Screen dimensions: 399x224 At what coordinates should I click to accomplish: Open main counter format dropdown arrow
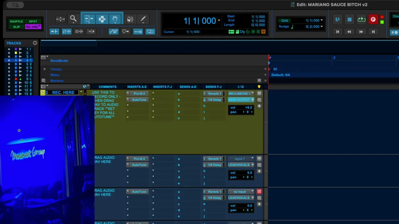tap(219, 21)
